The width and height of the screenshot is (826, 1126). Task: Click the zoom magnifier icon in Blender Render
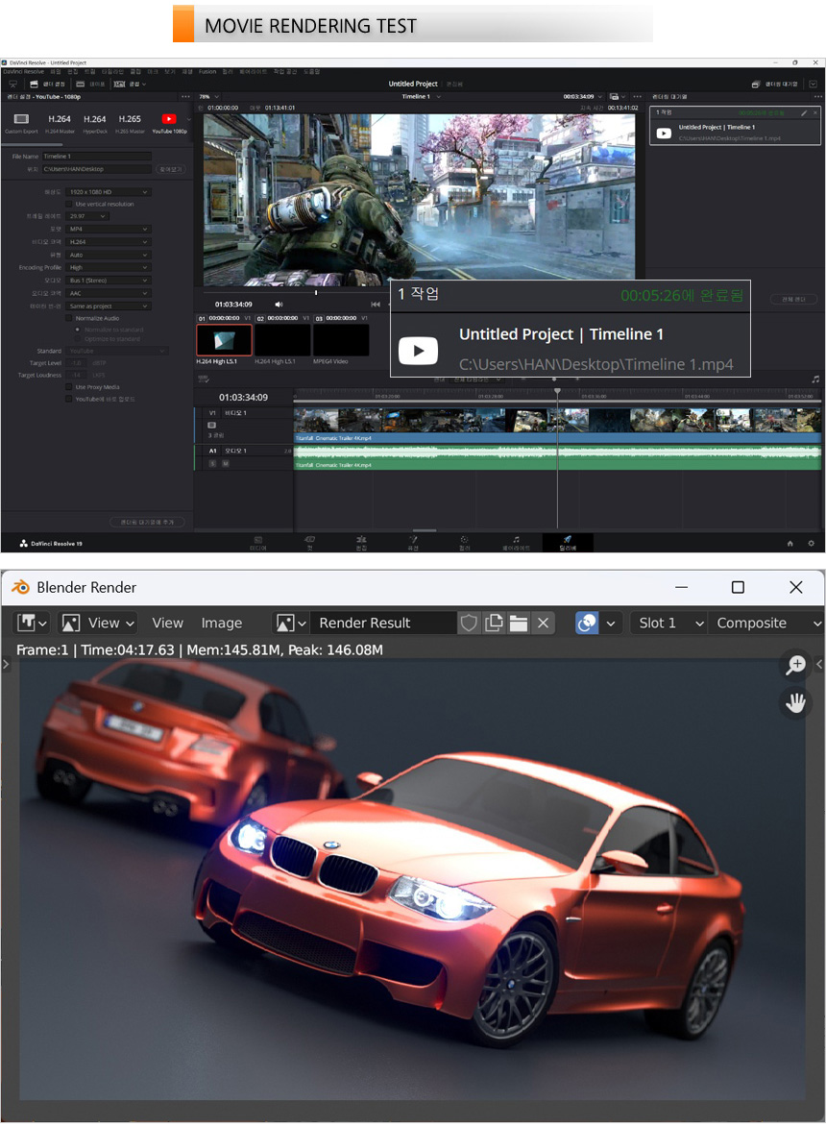pyautogui.click(x=796, y=665)
